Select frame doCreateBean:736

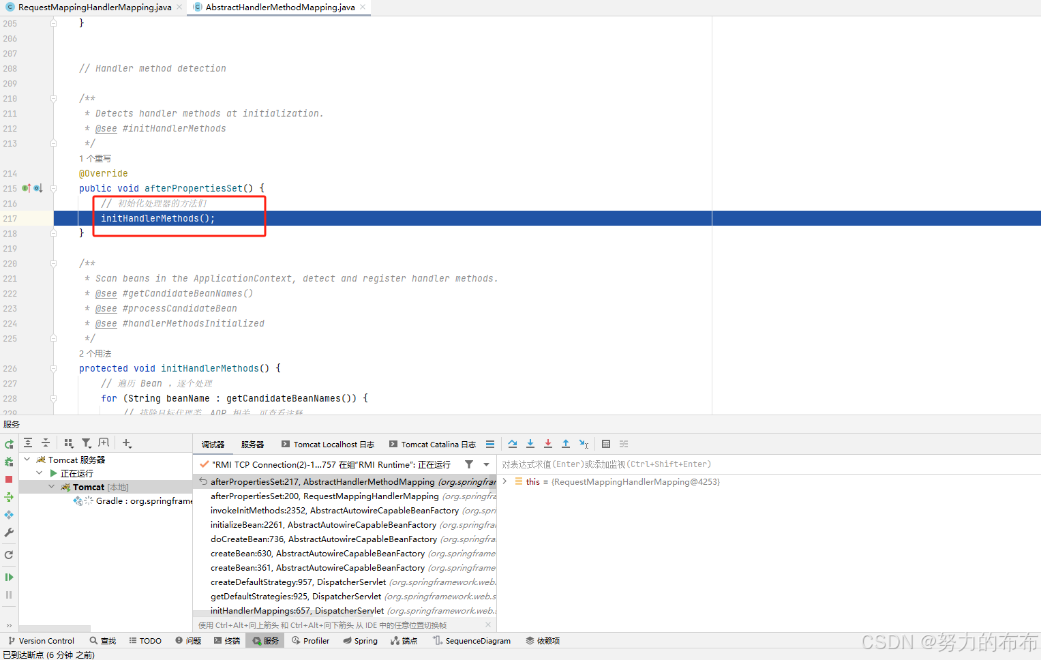[345, 539]
